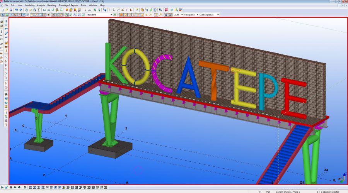Open the Edit menu
This screenshot has height=193, width=348.
coord(13,5)
